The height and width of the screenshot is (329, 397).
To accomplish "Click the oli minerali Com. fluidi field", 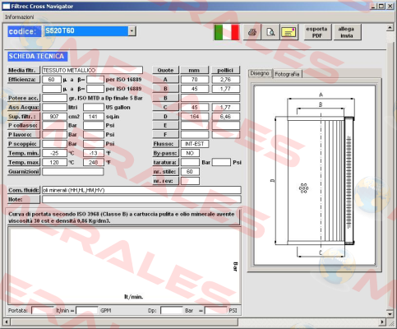I will coord(141,190).
